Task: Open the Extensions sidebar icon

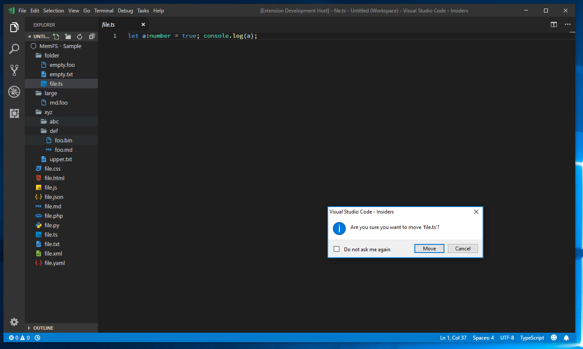Action: 14,113
